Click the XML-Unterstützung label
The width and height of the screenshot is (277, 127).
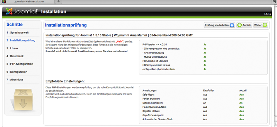pyautogui.click(x=153, y=53)
